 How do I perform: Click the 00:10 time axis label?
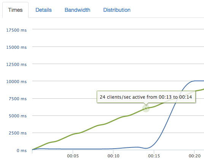click(x=113, y=156)
